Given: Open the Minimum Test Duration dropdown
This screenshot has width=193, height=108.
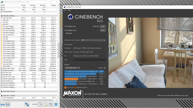Looking at the screenshot, I should click(93, 40).
